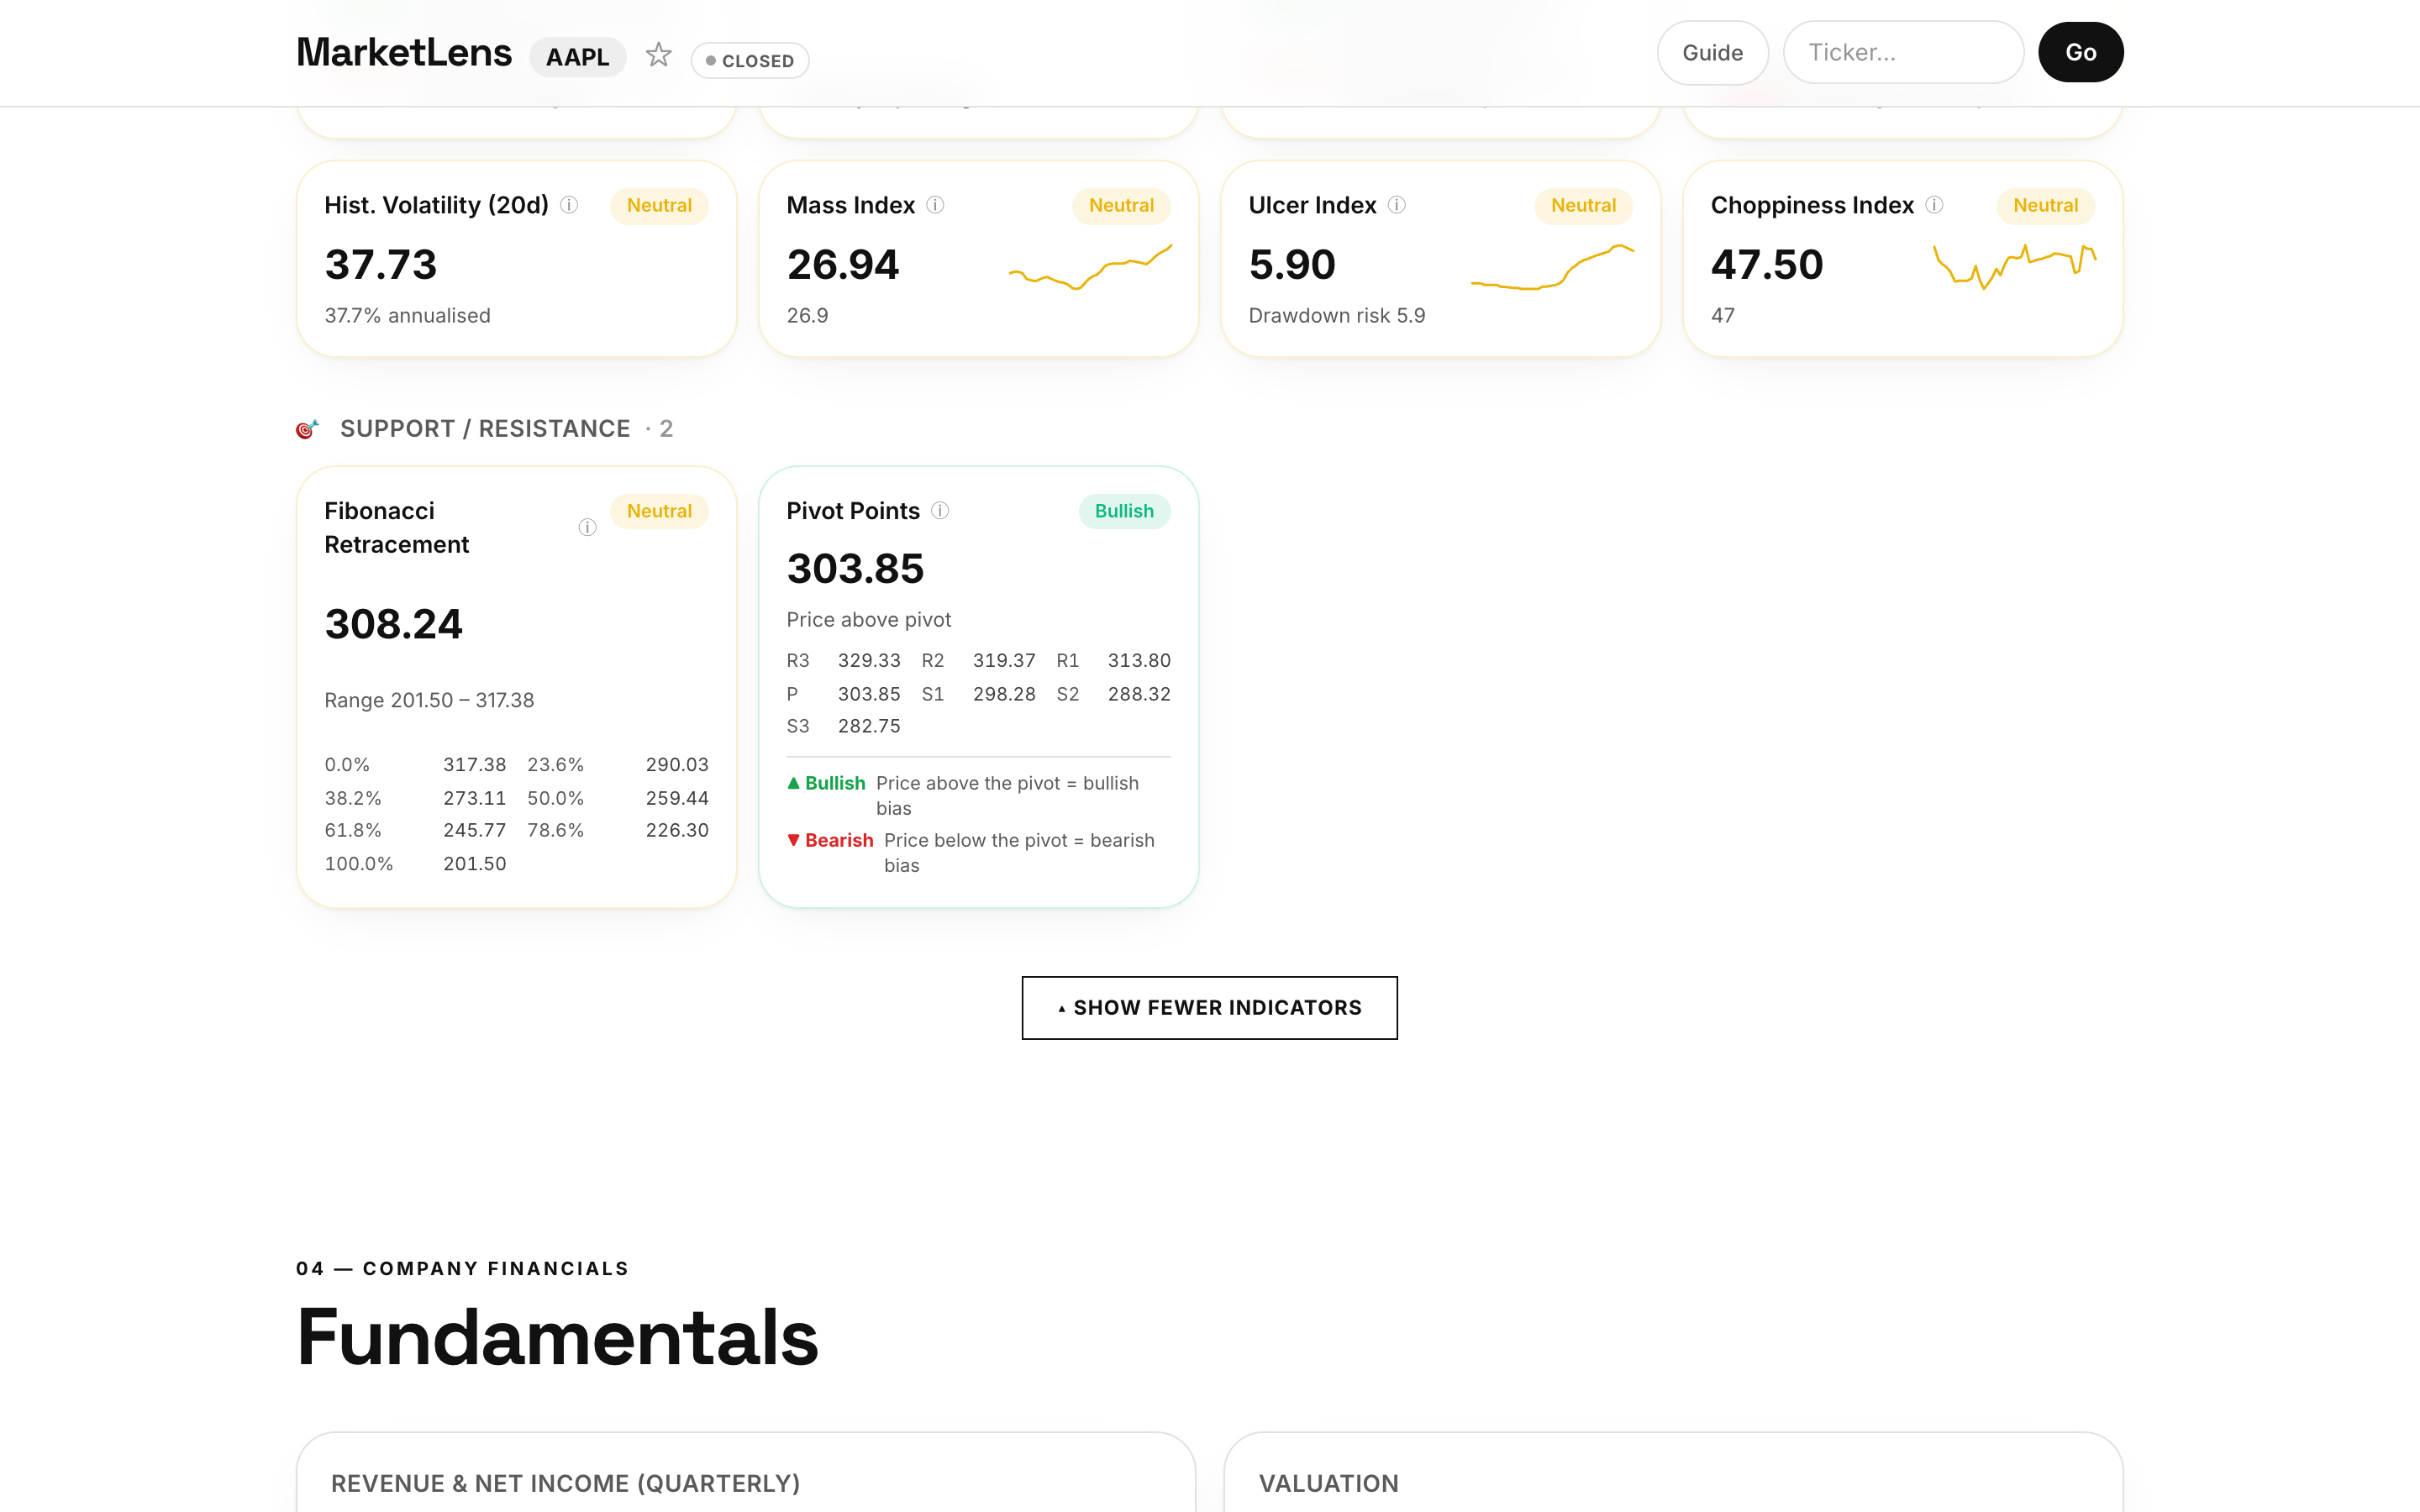Screen dimensions: 2420x1512
Task: Collapse with Show Fewer Indicators
Action: (x=1209, y=1008)
